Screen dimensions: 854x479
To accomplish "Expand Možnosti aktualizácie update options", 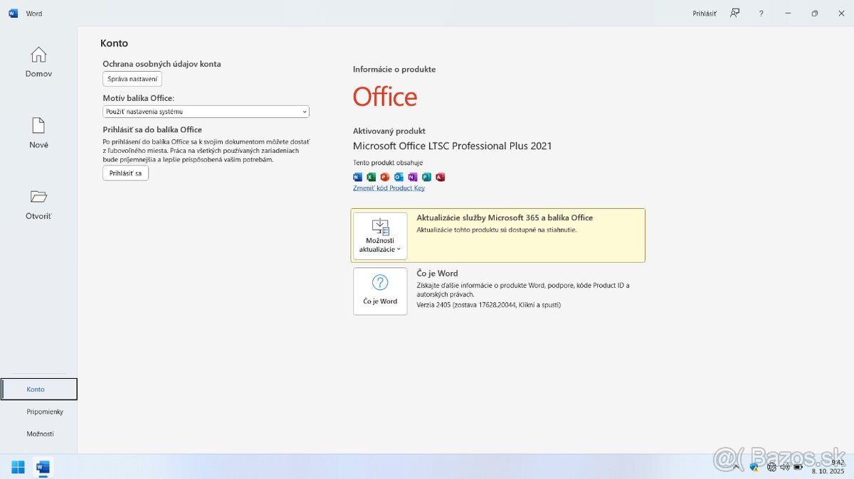I will click(380, 236).
